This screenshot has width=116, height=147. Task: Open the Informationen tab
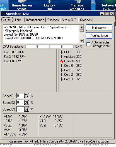tap(35, 20)
